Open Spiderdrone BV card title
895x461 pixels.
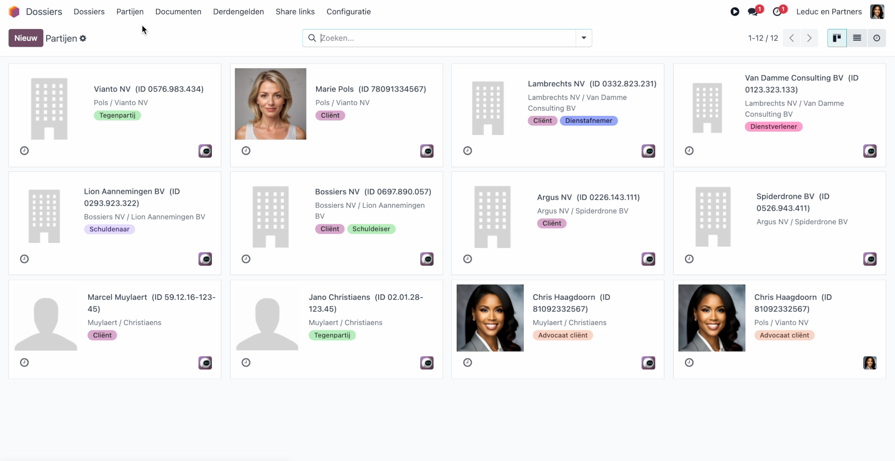pos(793,202)
